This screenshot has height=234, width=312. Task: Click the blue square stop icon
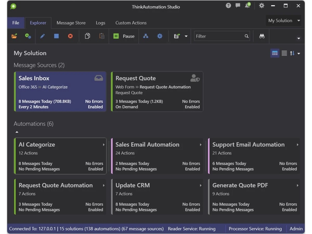point(56,36)
